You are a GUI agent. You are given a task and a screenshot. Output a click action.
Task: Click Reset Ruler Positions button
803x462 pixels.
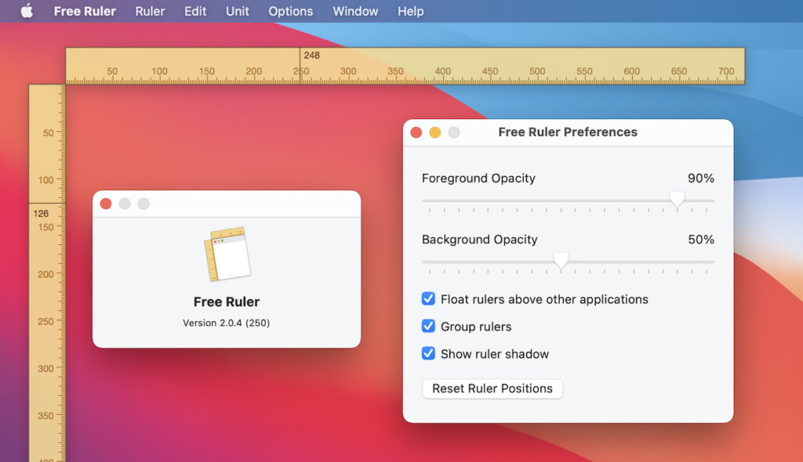click(x=492, y=388)
